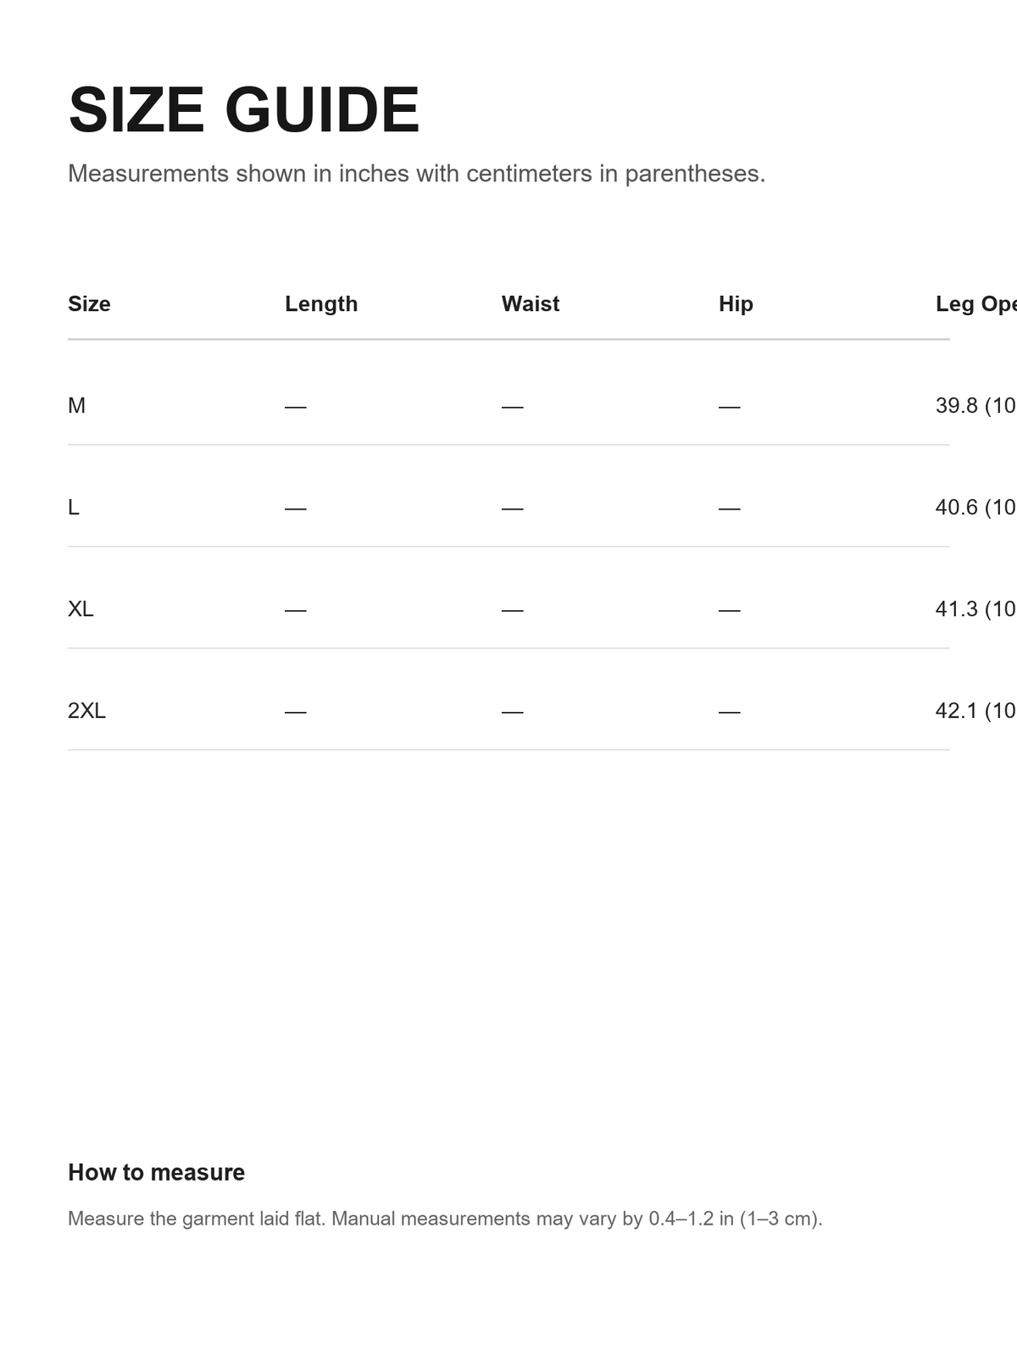This screenshot has height=1356, width=1017.
Task: Click the 2XL row Hip dash
Action: click(730, 712)
